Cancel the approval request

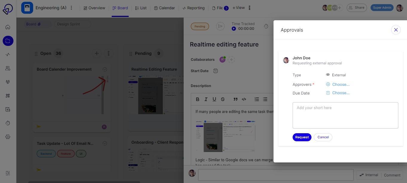[323, 137]
